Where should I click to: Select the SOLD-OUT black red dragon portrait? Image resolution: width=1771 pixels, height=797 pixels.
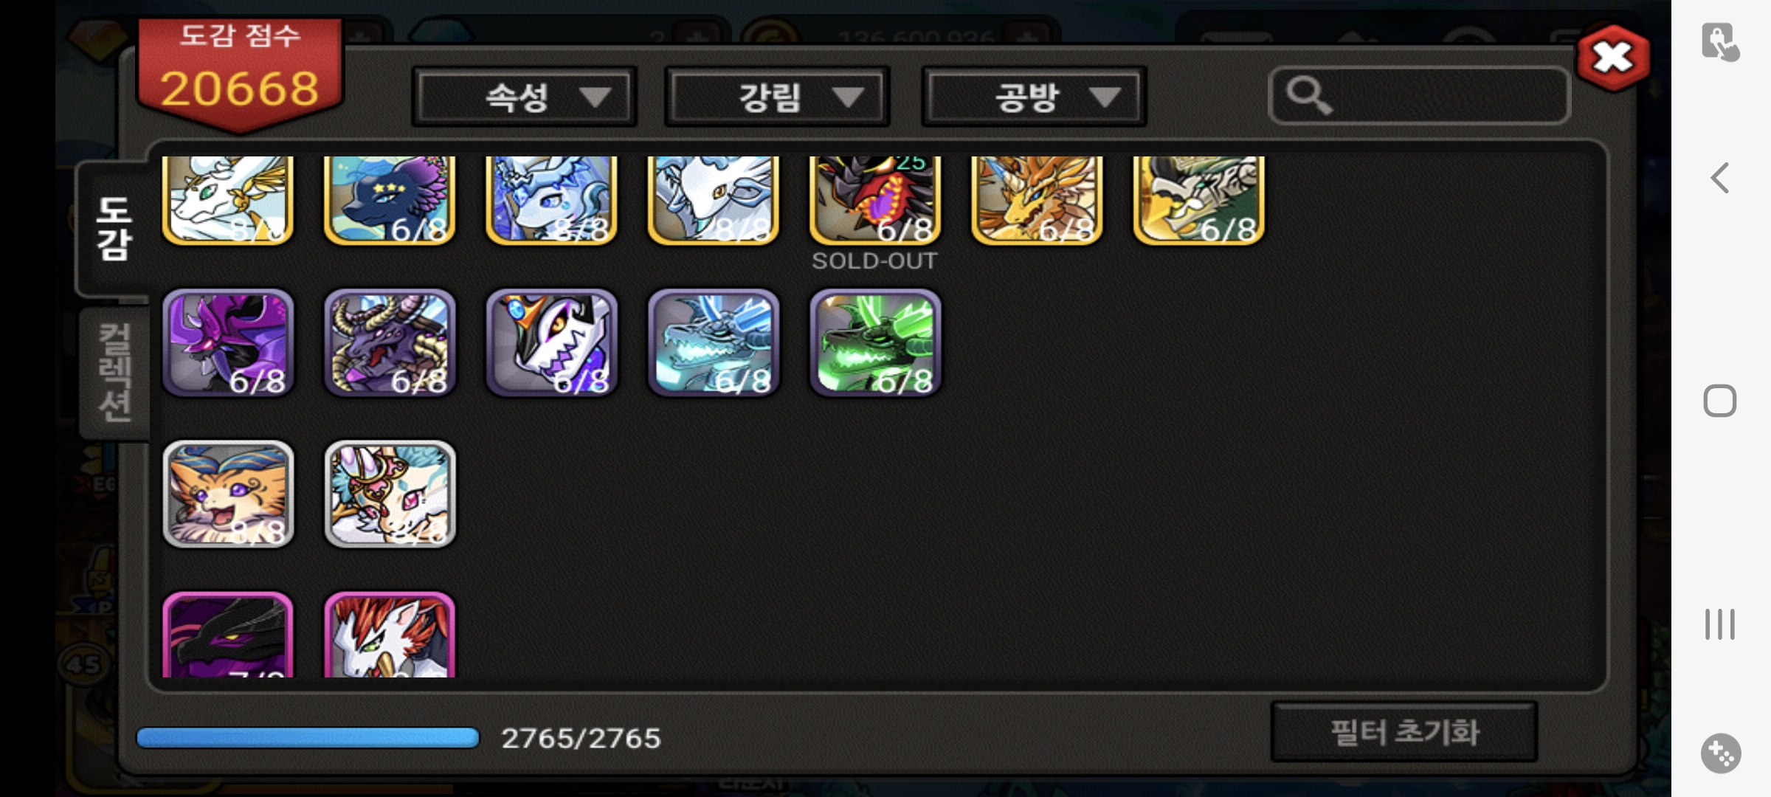pyautogui.click(x=875, y=200)
